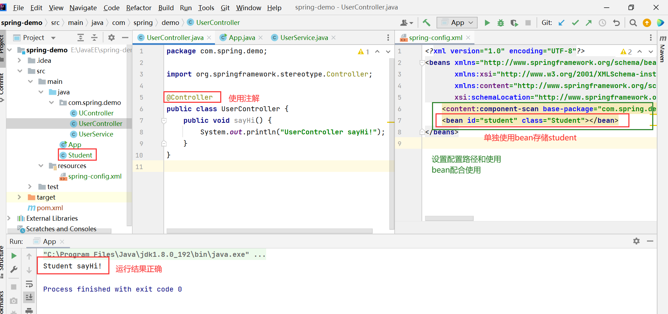Viewport: 668px width, 314px height.
Task: Collapse the resources folder
Action: click(x=41, y=166)
